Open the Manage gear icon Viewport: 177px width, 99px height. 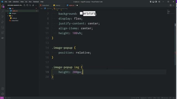(2, 94)
